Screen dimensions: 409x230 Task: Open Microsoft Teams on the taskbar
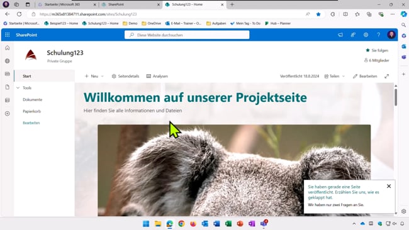click(264, 223)
